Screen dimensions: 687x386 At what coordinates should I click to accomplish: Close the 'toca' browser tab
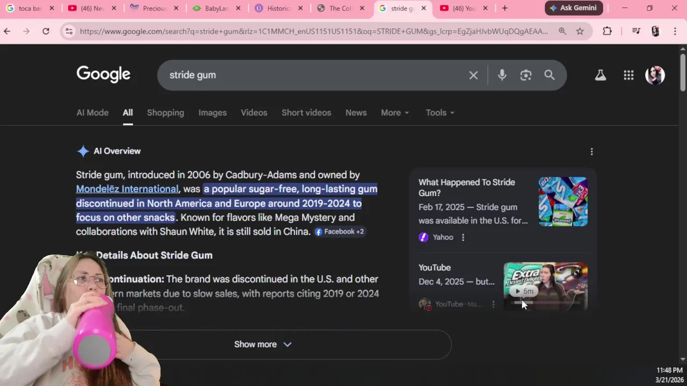click(52, 8)
